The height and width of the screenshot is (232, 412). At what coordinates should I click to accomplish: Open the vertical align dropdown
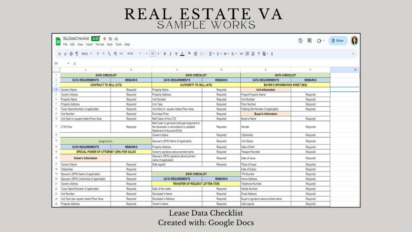pos(219,54)
